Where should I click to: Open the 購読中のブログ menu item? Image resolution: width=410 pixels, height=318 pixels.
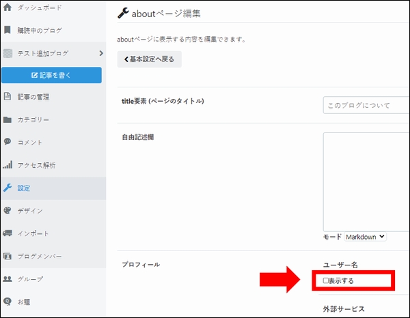[x=40, y=31]
